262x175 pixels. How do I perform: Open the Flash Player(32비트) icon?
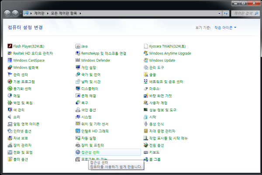(x=10, y=46)
